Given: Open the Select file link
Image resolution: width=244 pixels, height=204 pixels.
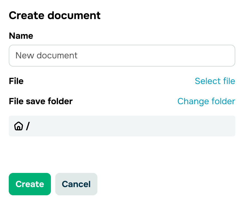Looking at the screenshot, I should point(215,81).
